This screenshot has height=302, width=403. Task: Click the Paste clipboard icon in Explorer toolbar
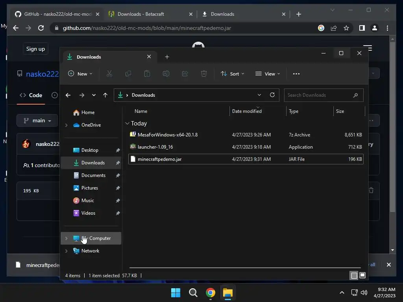(147, 74)
